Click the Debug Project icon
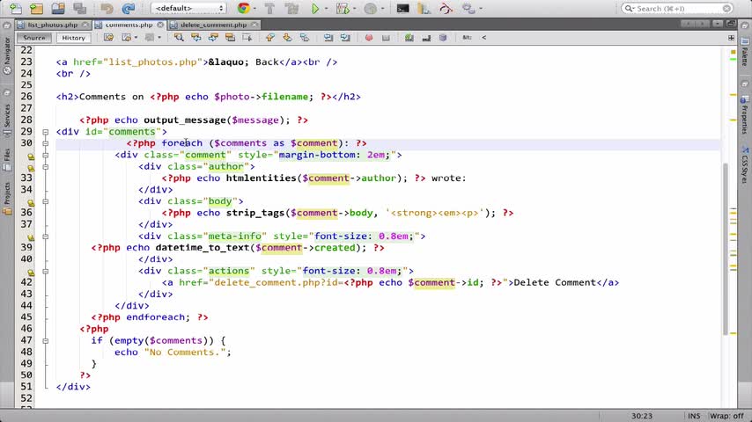 343,8
